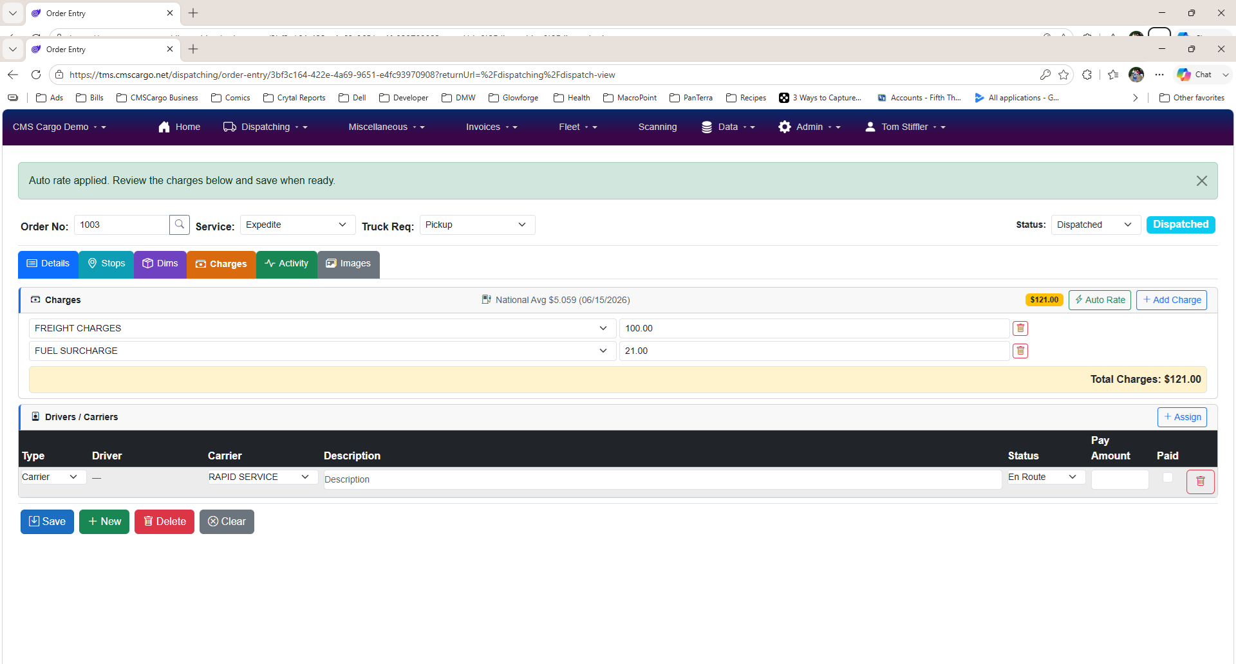This screenshot has height=664, width=1236.
Task: Click the Pay Amount input field
Action: [x=1119, y=479]
